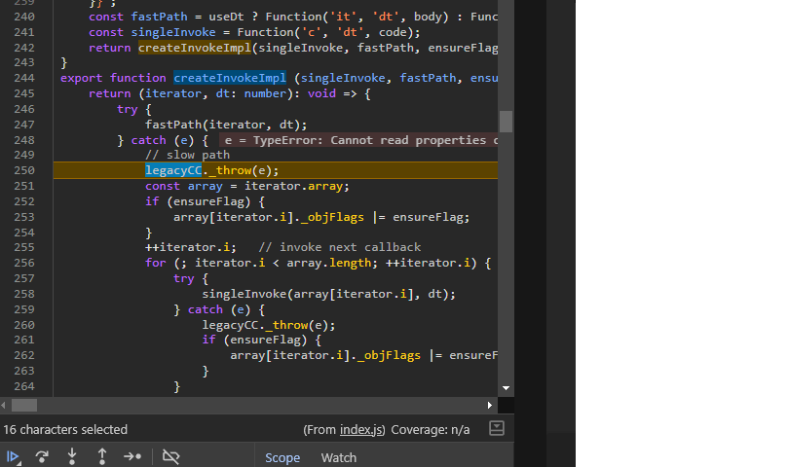Click the vertical scrollbar thumb

(x=506, y=122)
